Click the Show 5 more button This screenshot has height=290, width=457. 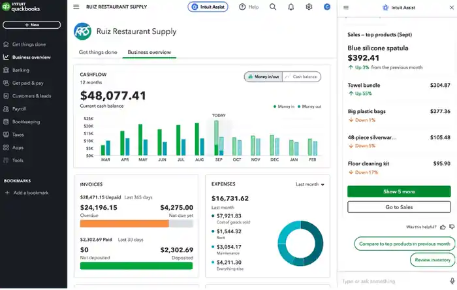399,191
